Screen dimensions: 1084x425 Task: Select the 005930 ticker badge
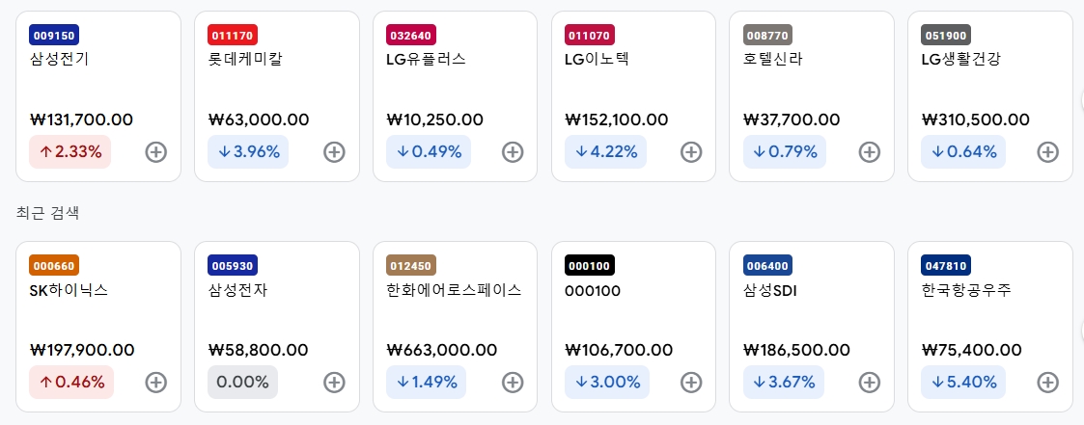(x=233, y=266)
